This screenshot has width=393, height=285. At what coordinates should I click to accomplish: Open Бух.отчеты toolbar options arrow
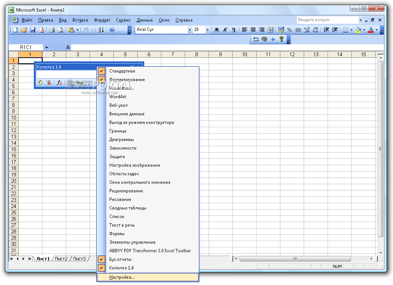pyautogui.click(x=289, y=40)
